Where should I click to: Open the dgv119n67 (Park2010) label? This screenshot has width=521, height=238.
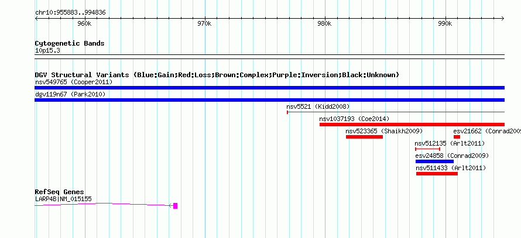(x=70, y=94)
